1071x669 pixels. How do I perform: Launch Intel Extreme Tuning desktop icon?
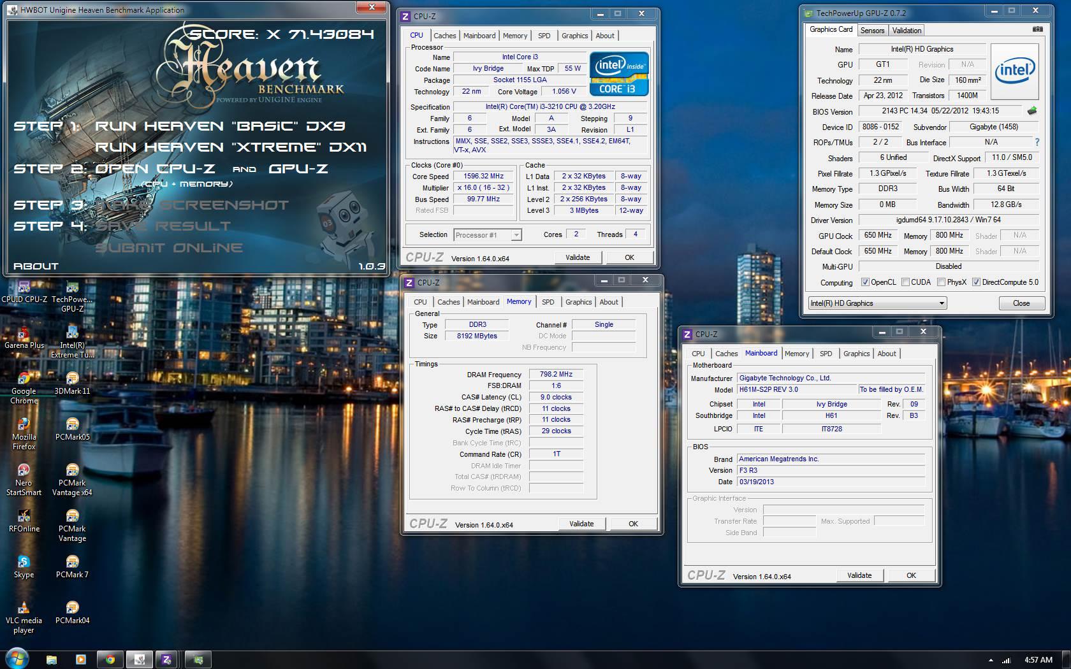[72, 343]
